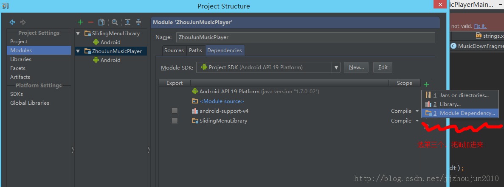Collapse the ZhouJunMusicPlayer tree node

click(x=78, y=51)
